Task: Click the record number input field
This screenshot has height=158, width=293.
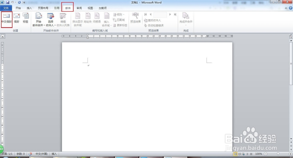Action: 160,15
